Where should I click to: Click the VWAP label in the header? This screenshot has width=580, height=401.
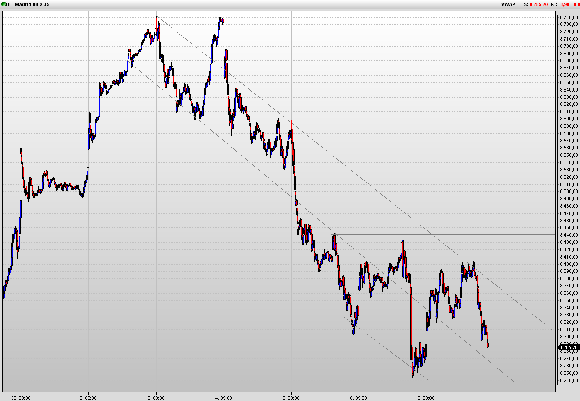(x=509, y=4)
